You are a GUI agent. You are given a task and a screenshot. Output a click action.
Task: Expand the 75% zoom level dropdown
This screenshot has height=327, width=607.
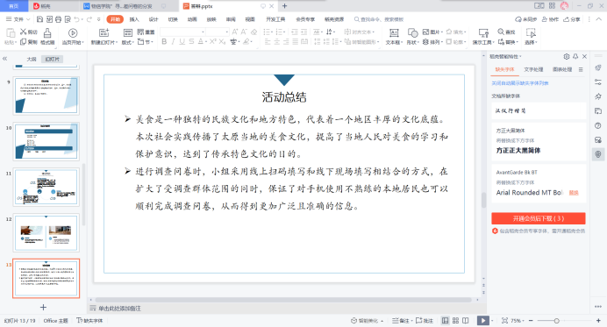coord(517,321)
